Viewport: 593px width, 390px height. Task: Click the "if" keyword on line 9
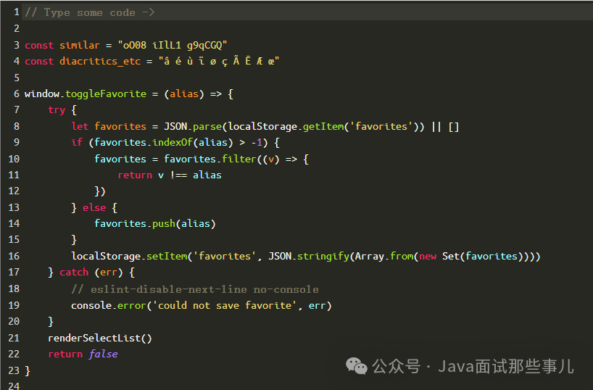[x=77, y=142]
